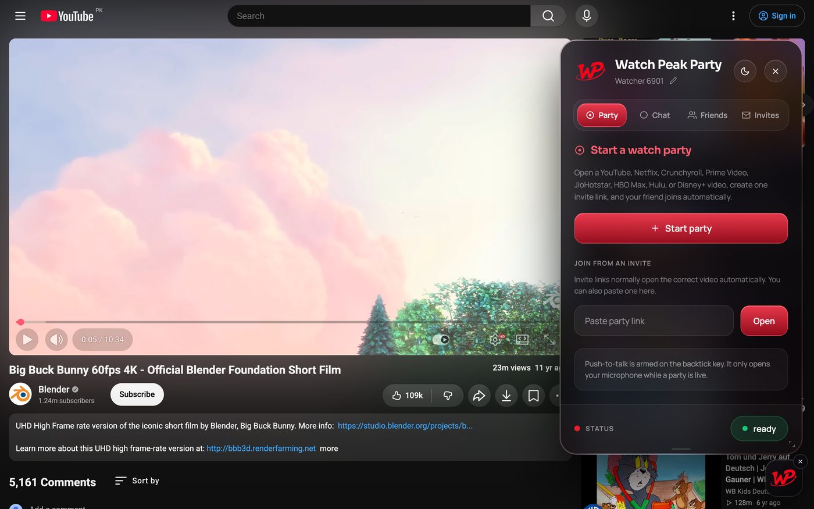Switch to the Chat tab

[x=655, y=115]
